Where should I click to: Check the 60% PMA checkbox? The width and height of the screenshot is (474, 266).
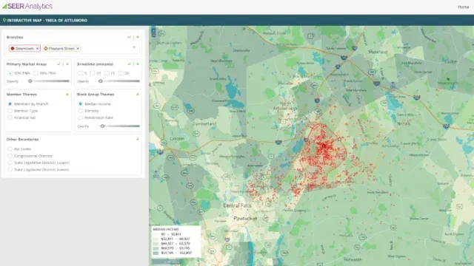click(x=36, y=73)
